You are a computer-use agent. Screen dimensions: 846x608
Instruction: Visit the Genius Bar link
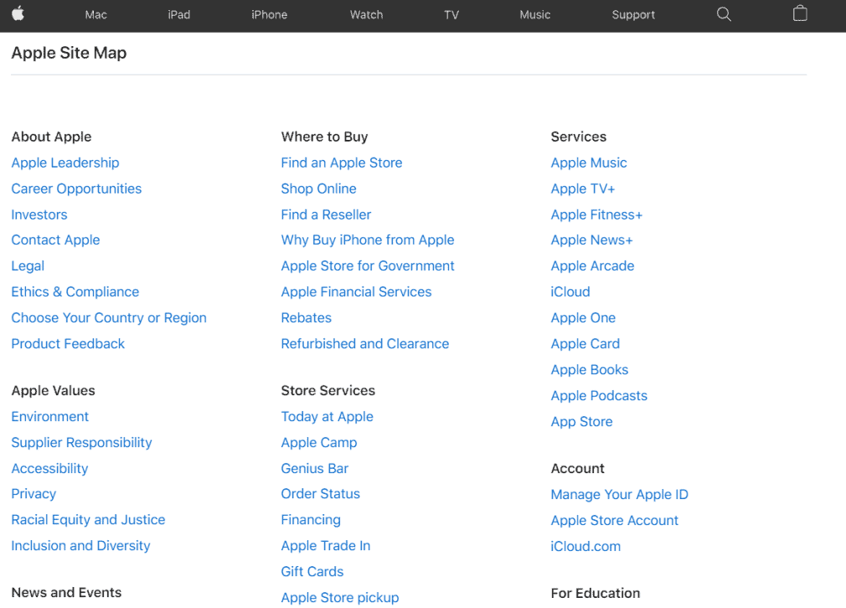[x=315, y=468]
